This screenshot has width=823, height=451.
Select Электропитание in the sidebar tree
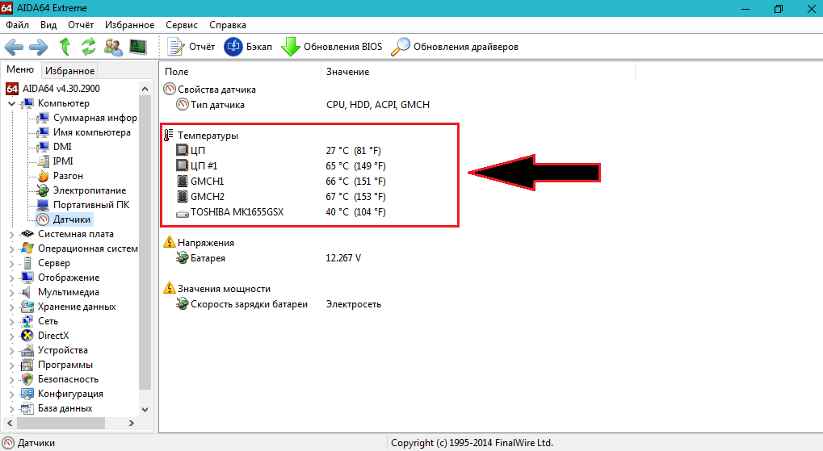[89, 190]
